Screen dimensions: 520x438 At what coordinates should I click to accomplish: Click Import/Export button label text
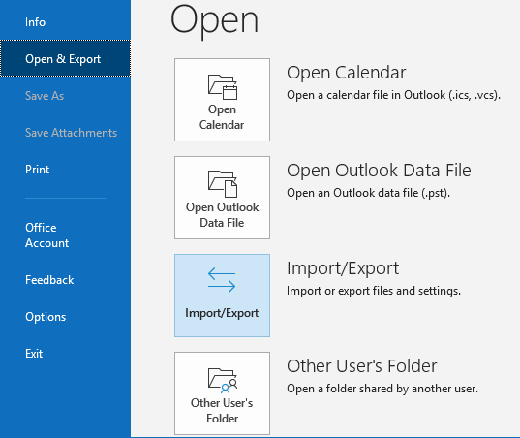(222, 313)
